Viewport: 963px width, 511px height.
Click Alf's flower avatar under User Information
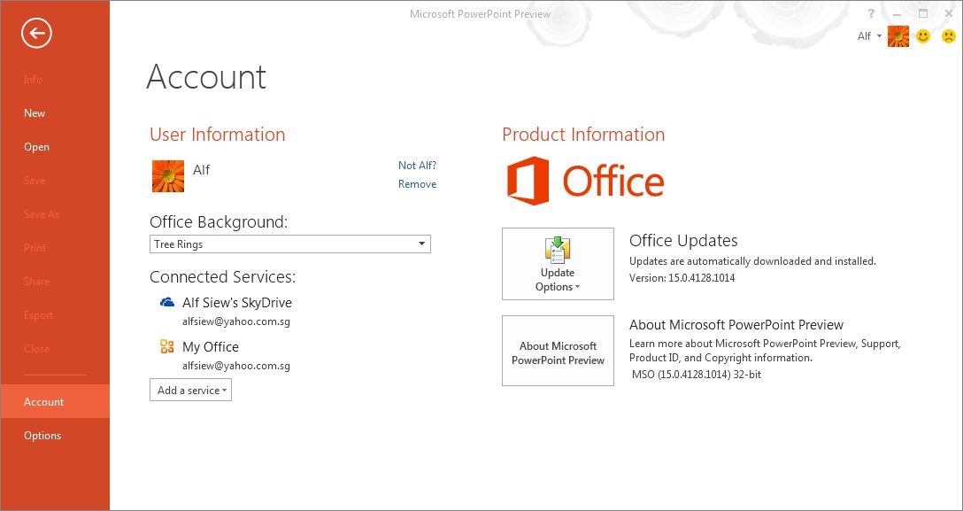(167, 175)
